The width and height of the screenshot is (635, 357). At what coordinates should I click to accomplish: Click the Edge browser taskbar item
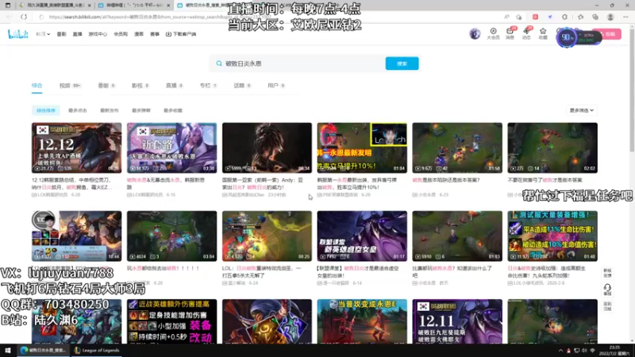tap(43, 351)
